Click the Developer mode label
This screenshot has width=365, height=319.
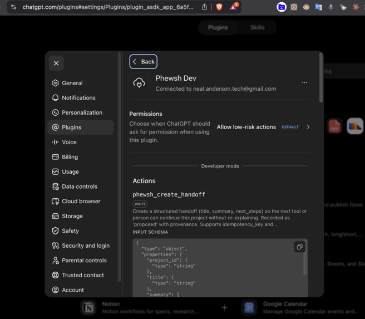click(220, 166)
